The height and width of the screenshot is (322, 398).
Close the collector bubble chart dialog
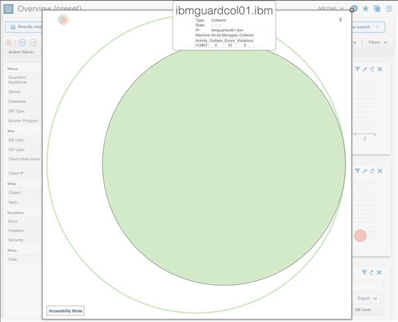pyautogui.click(x=352, y=10)
